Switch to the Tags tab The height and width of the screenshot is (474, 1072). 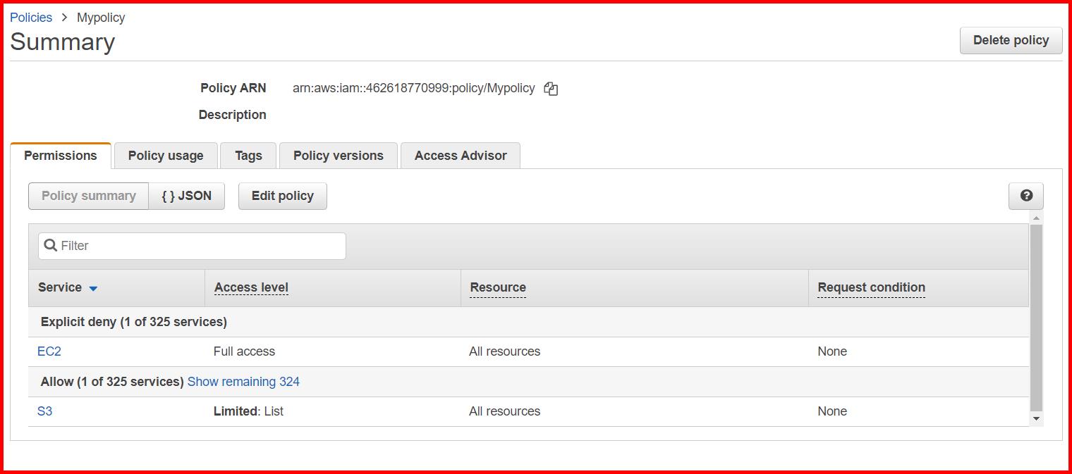(248, 155)
